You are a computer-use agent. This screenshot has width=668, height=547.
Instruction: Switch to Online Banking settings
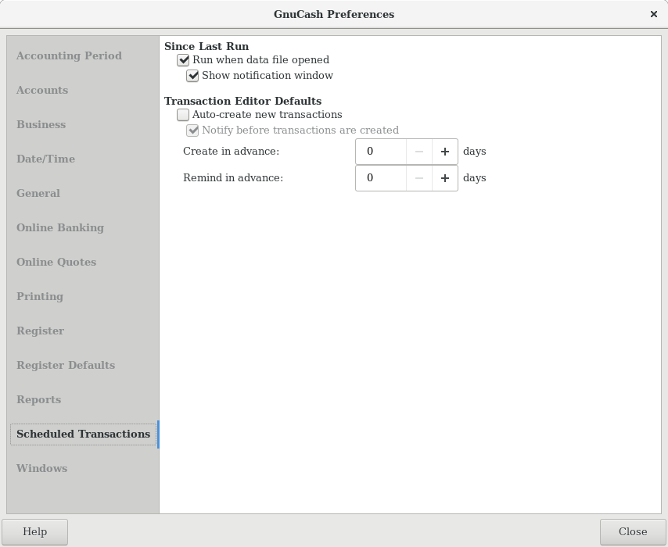coord(60,227)
